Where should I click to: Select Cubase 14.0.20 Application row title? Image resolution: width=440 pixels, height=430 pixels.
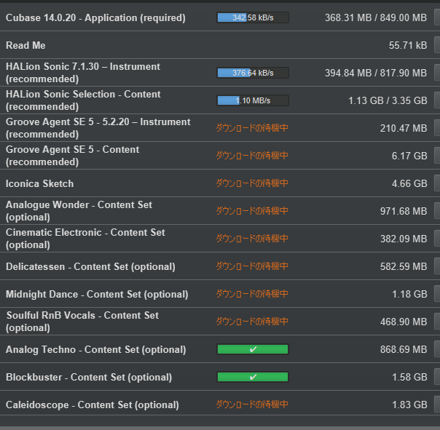95,17
